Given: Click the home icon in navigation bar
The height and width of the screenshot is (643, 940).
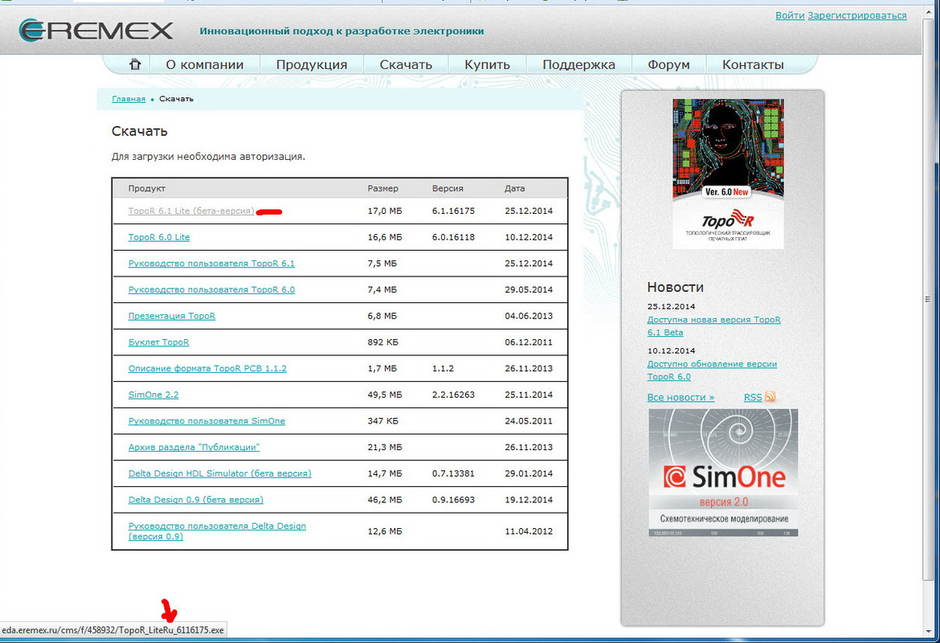Looking at the screenshot, I should click(x=135, y=64).
